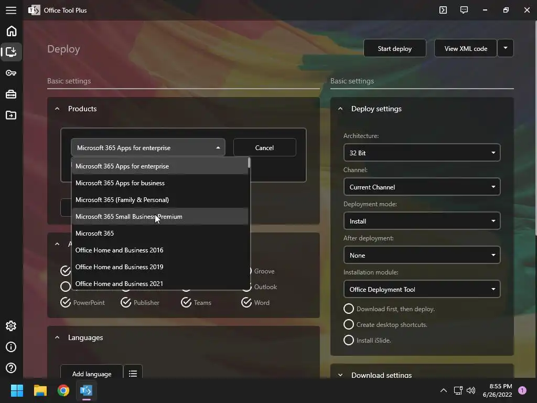This screenshot has width=537, height=403.
Task: Select Microsoft 365 Apps for enterprise option
Action: point(159,166)
